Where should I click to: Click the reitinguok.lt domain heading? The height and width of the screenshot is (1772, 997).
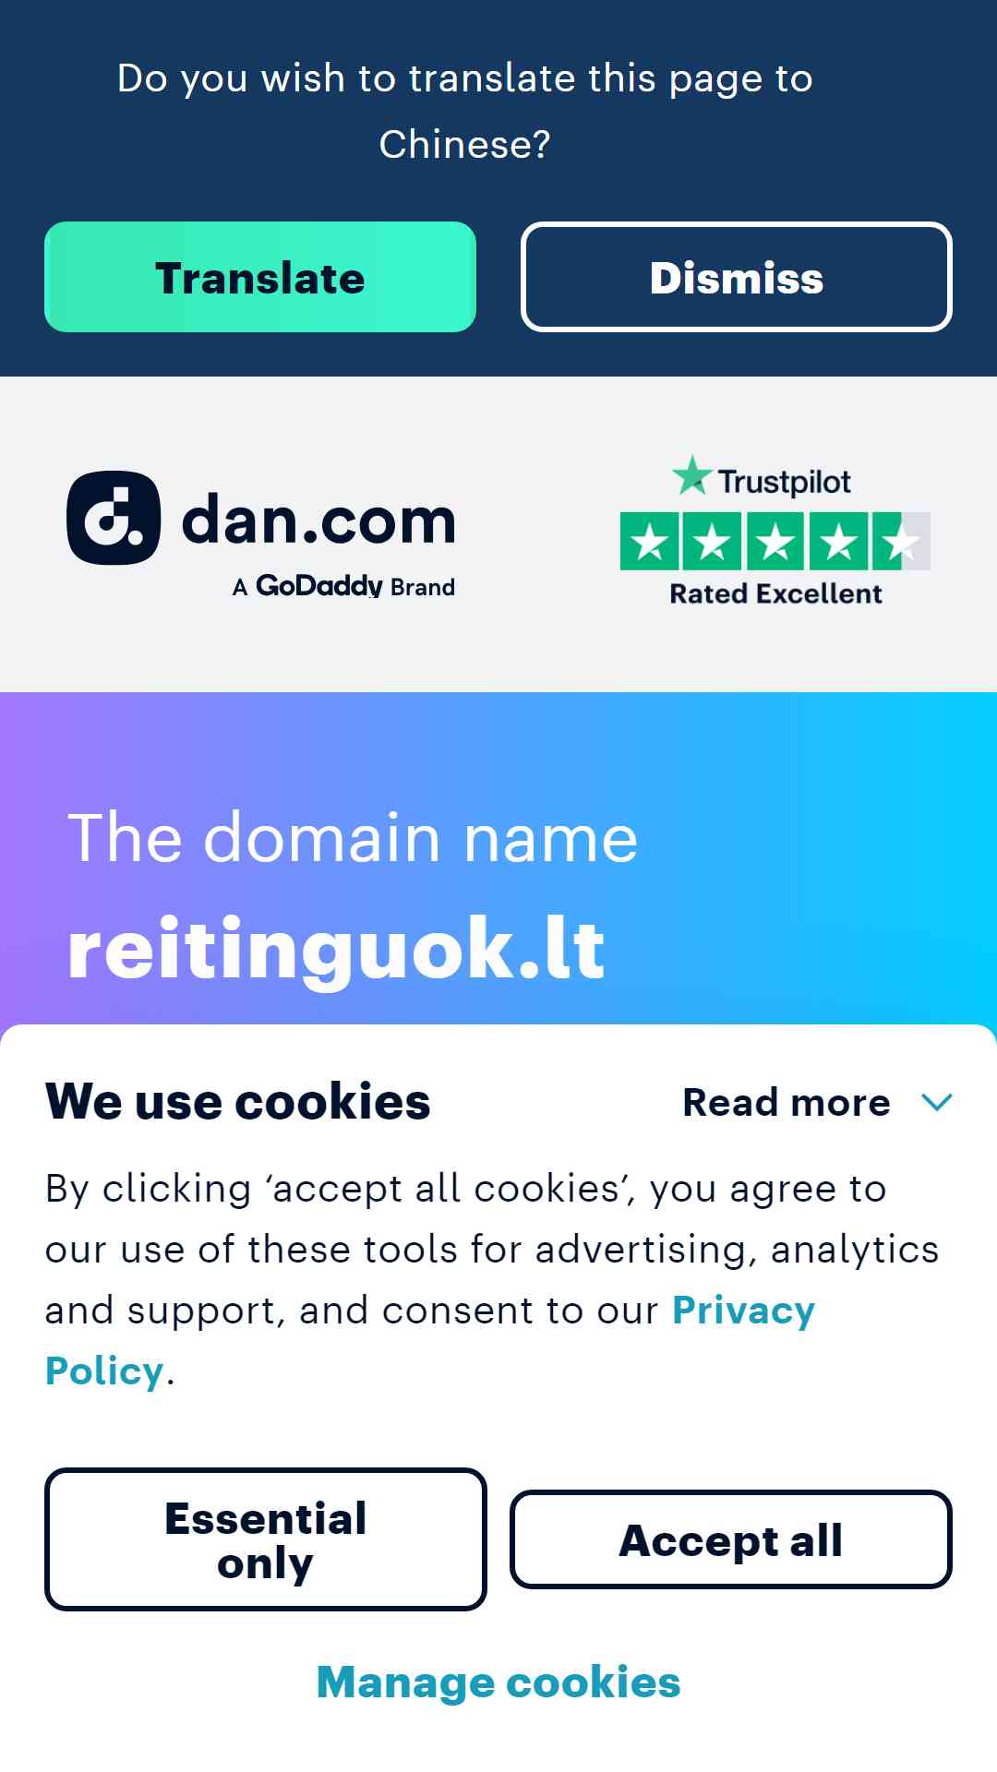(337, 950)
